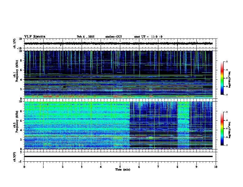Select the date text "Feb. 6, 2025"

86,37
